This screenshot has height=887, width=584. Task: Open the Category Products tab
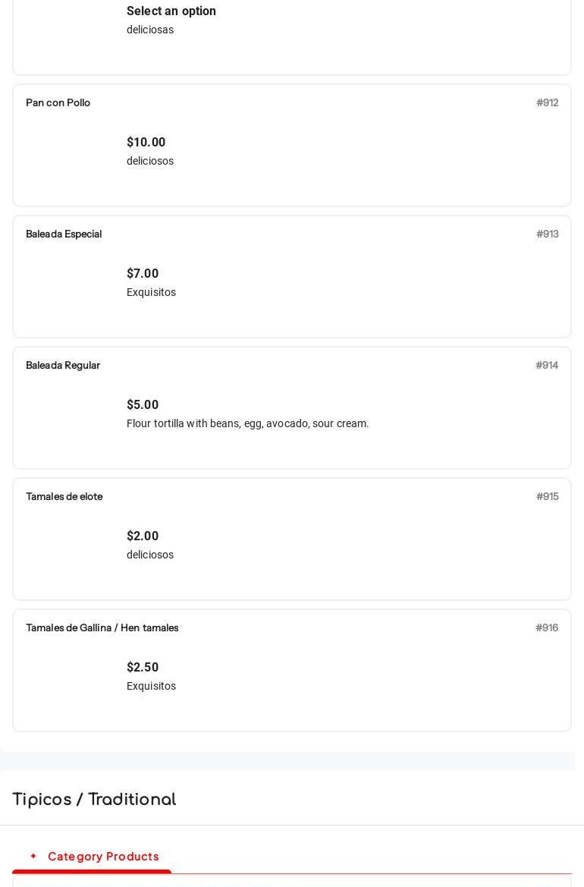(103, 857)
